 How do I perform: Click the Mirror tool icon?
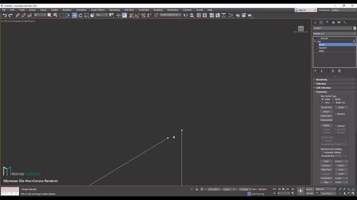(186, 16)
